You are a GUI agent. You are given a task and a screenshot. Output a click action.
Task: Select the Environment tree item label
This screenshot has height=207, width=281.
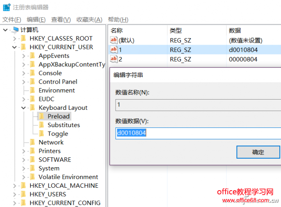(x=57, y=91)
